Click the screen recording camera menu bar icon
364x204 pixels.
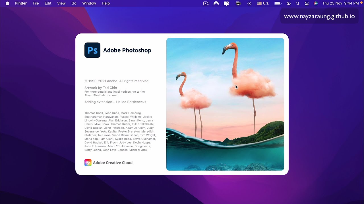click(x=206, y=3)
